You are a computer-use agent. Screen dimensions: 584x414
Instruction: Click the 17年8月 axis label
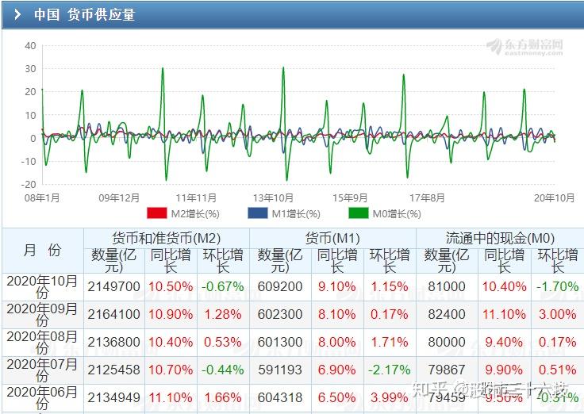(x=427, y=197)
